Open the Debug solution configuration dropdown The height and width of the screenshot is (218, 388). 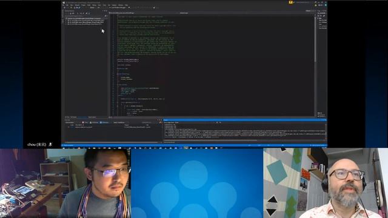point(92,8)
